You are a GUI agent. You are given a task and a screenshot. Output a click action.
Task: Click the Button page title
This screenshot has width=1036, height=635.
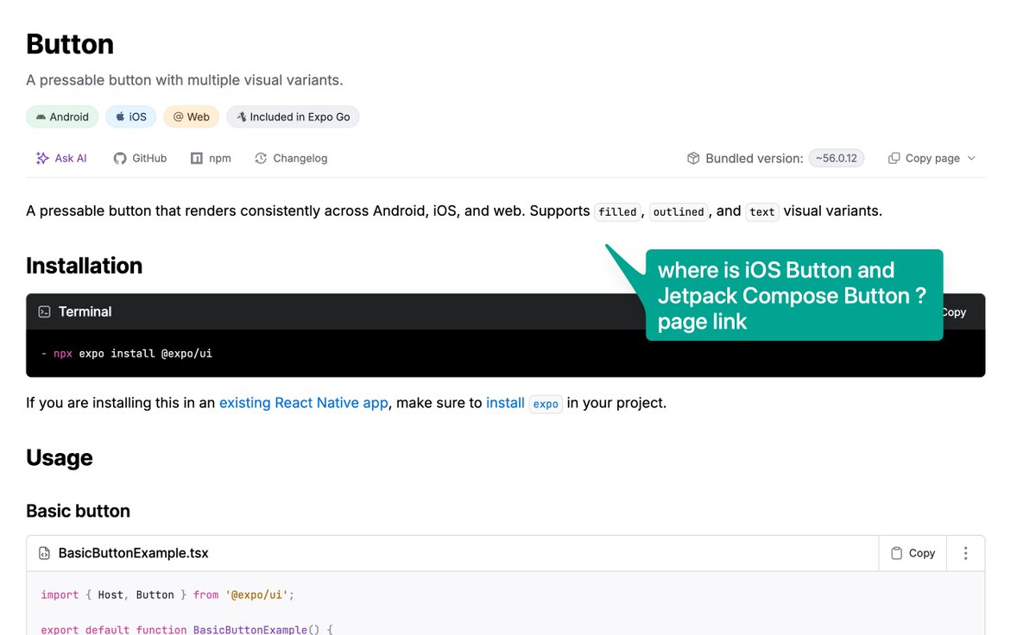pos(70,44)
